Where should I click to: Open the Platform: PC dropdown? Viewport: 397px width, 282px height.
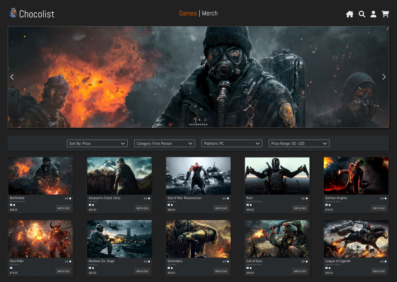pyautogui.click(x=232, y=143)
